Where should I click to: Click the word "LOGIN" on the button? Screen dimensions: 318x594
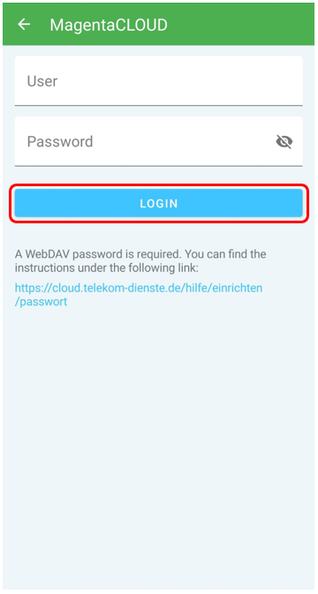pyautogui.click(x=159, y=203)
